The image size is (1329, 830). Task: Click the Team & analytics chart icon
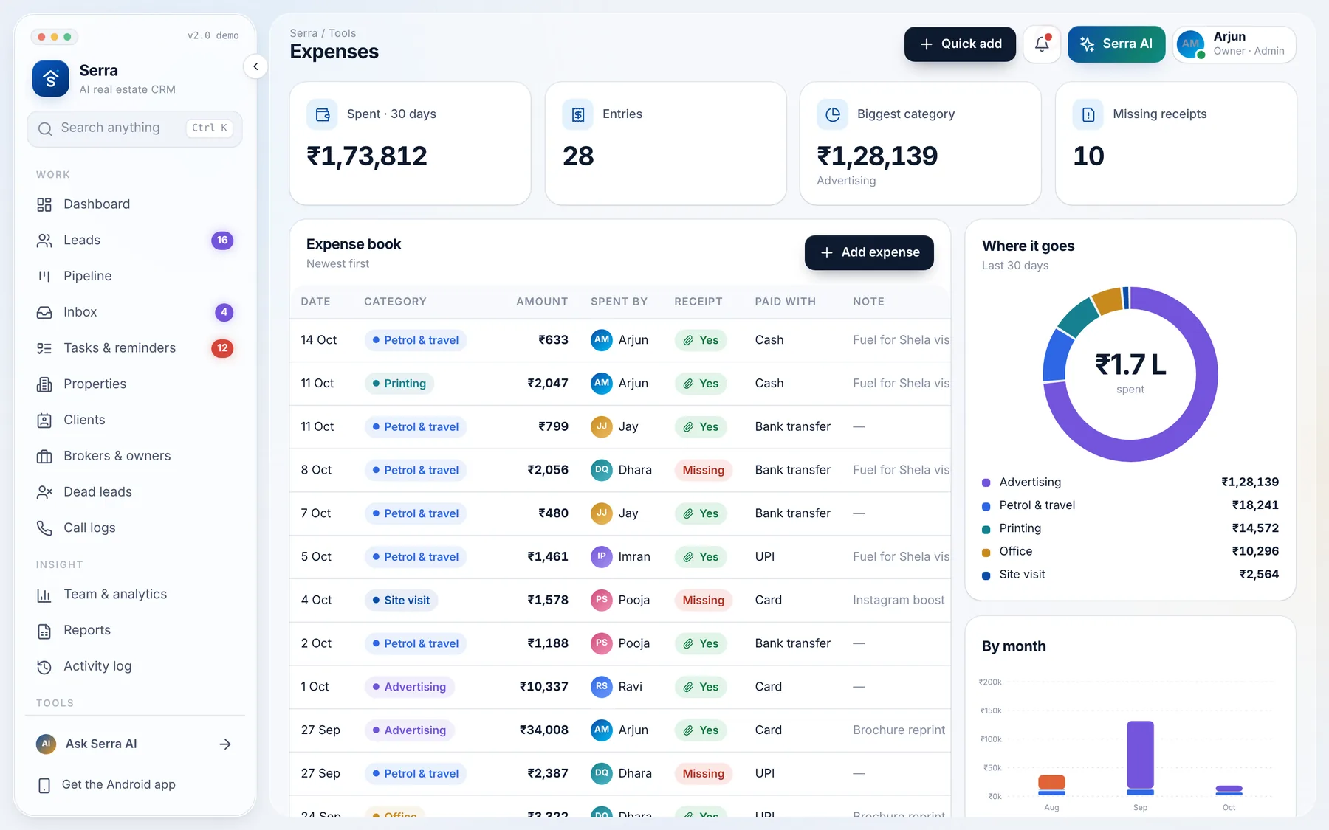44,595
